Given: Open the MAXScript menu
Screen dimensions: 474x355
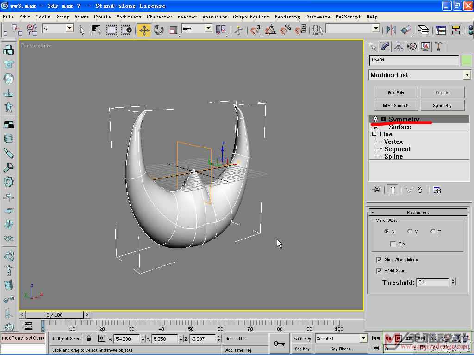Looking at the screenshot, I should [x=348, y=17].
